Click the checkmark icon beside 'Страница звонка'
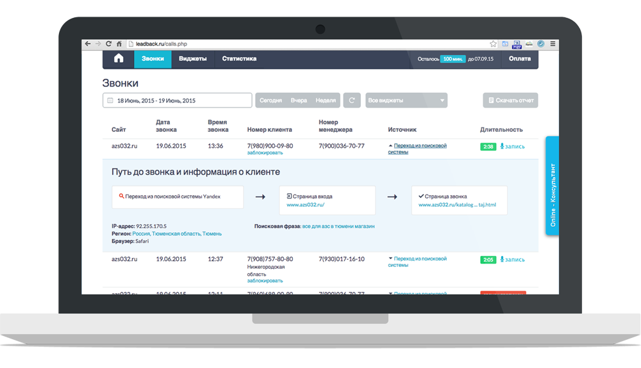This screenshot has width=641, height=368. pos(421,196)
